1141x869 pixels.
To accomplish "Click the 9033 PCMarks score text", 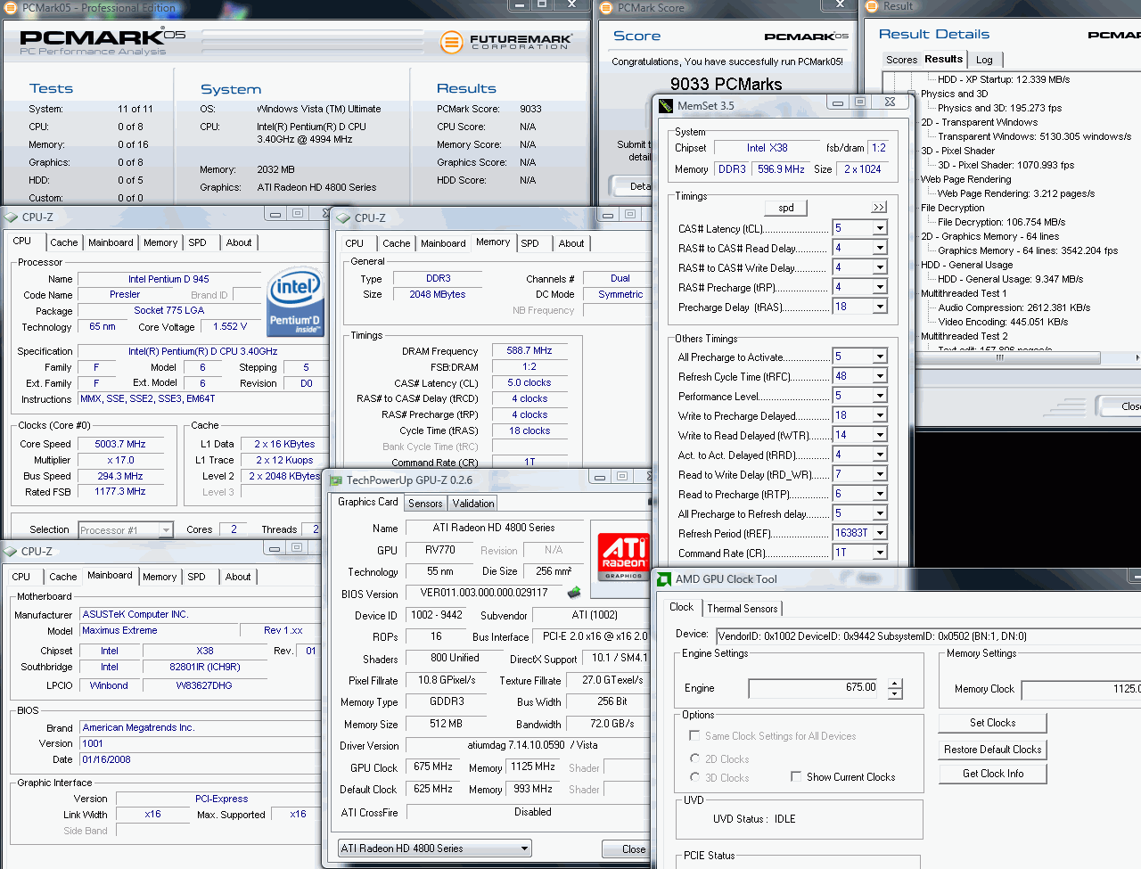I will 726,84.
